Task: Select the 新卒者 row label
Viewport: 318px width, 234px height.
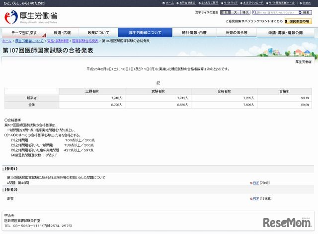Action: pos(32,98)
